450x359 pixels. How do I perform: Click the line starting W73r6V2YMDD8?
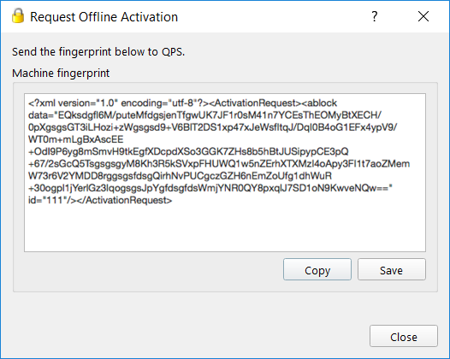[x=180, y=176]
